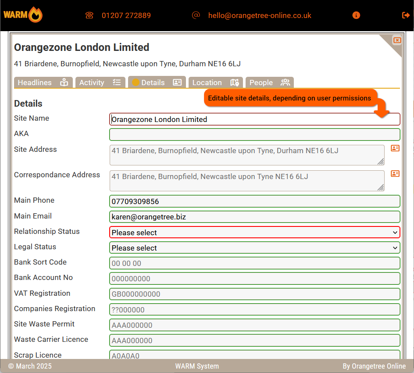Click the @ email icon in header

(196, 15)
